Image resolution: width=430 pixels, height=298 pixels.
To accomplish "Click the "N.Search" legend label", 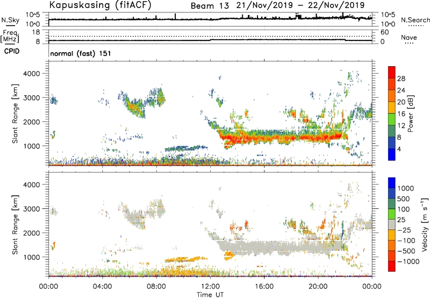I will click(415, 20).
